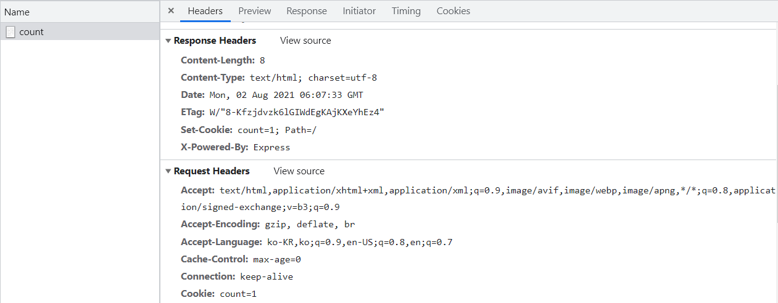Click the Response Headers section title
Image resolution: width=778 pixels, height=303 pixels.
[x=215, y=41]
